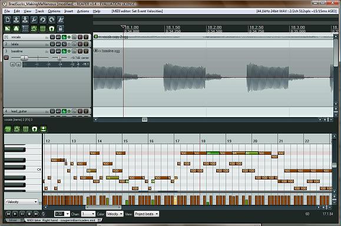The height and width of the screenshot is (226, 341).
Task: Open the Velocity lane dropdown
Action: coord(21,202)
